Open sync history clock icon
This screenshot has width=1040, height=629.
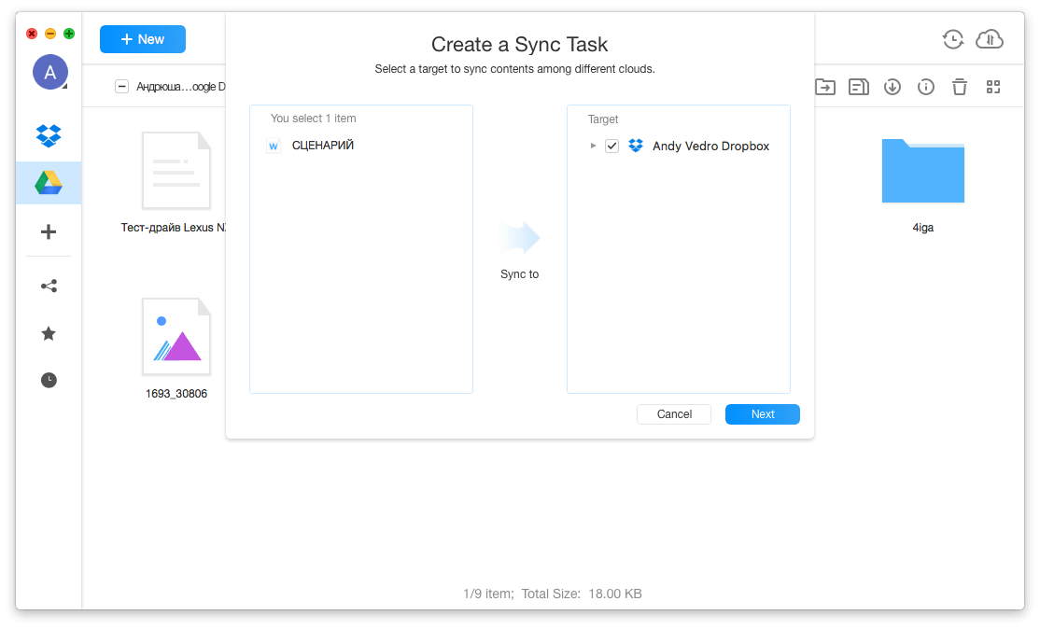(952, 39)
